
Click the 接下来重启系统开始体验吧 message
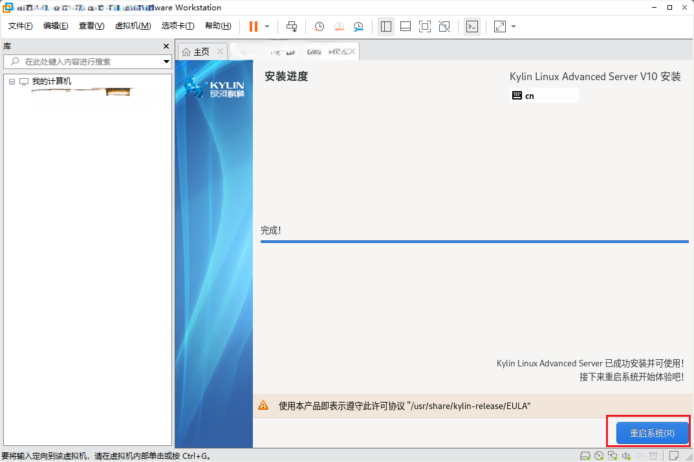632,377
